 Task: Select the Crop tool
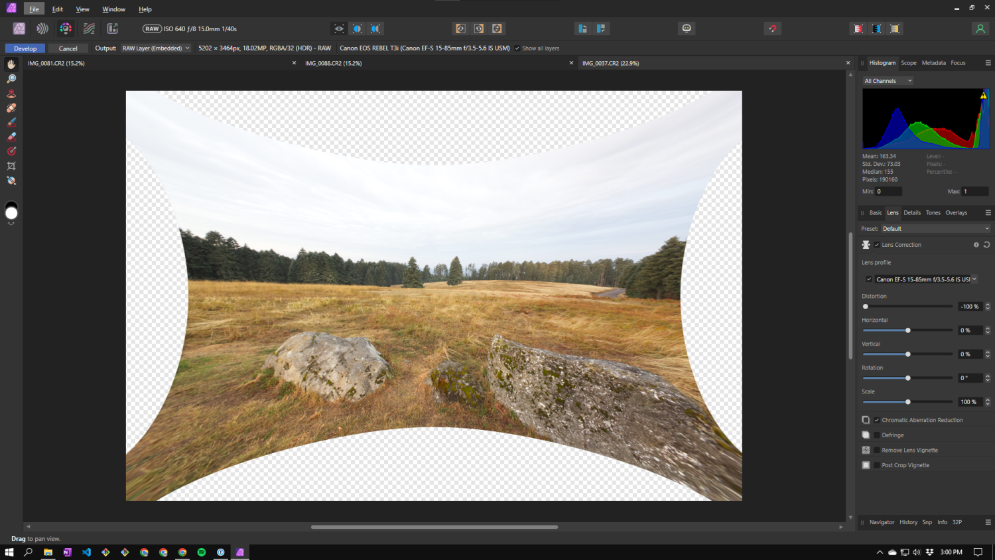pos(11,166)
